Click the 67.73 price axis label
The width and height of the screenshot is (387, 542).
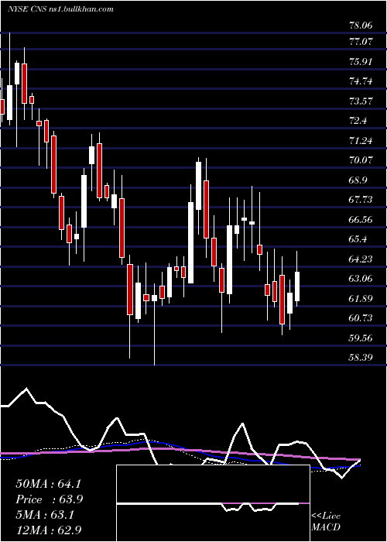pos(361,200)
